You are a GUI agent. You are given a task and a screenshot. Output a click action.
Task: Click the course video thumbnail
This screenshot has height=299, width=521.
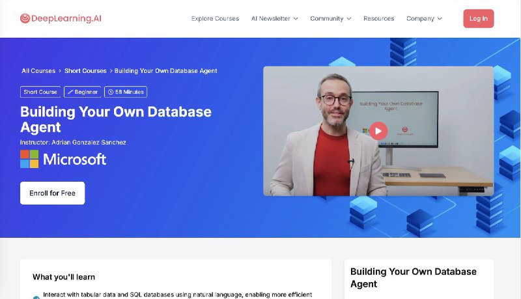(x=378, y=131)
